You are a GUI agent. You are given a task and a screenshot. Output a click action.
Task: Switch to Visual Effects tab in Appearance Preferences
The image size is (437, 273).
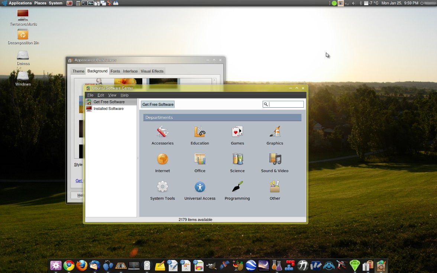pyautogui.click(x=152, y=71)
